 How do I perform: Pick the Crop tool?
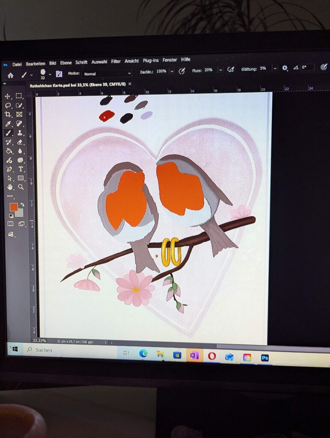8,114
